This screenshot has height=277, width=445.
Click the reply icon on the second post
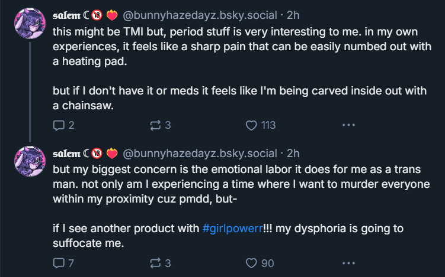(x=59, y=263)
